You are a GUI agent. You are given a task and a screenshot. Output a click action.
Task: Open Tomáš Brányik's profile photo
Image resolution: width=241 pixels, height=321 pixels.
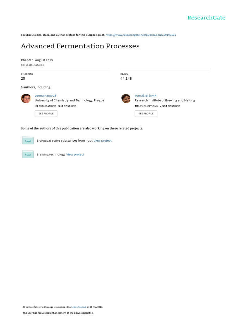click(x=126, y=98)
